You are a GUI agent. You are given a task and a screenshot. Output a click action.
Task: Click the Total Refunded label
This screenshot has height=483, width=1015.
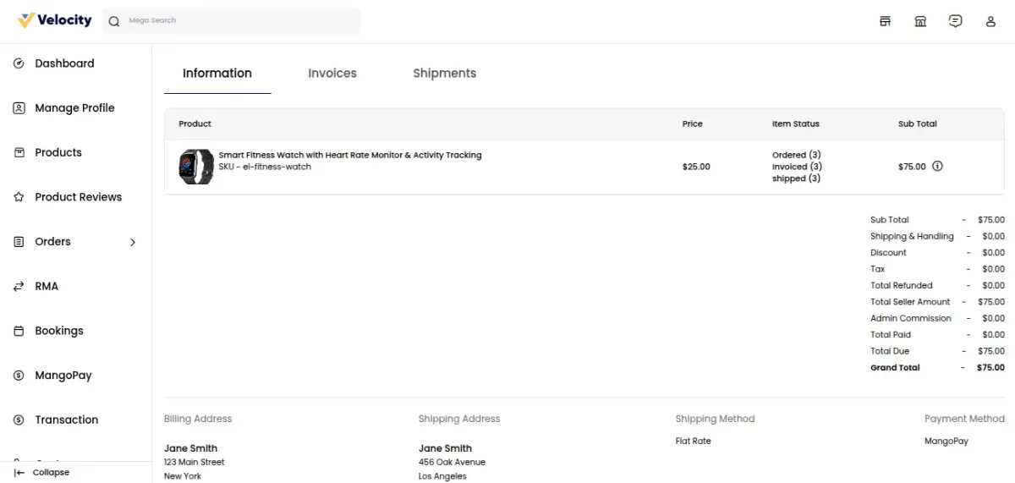click(902, 286)
